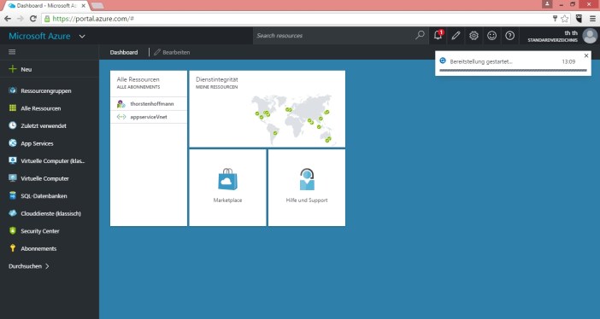
Task: Click the Zuletzt verwendet clock icon
Action: [13, 125]
